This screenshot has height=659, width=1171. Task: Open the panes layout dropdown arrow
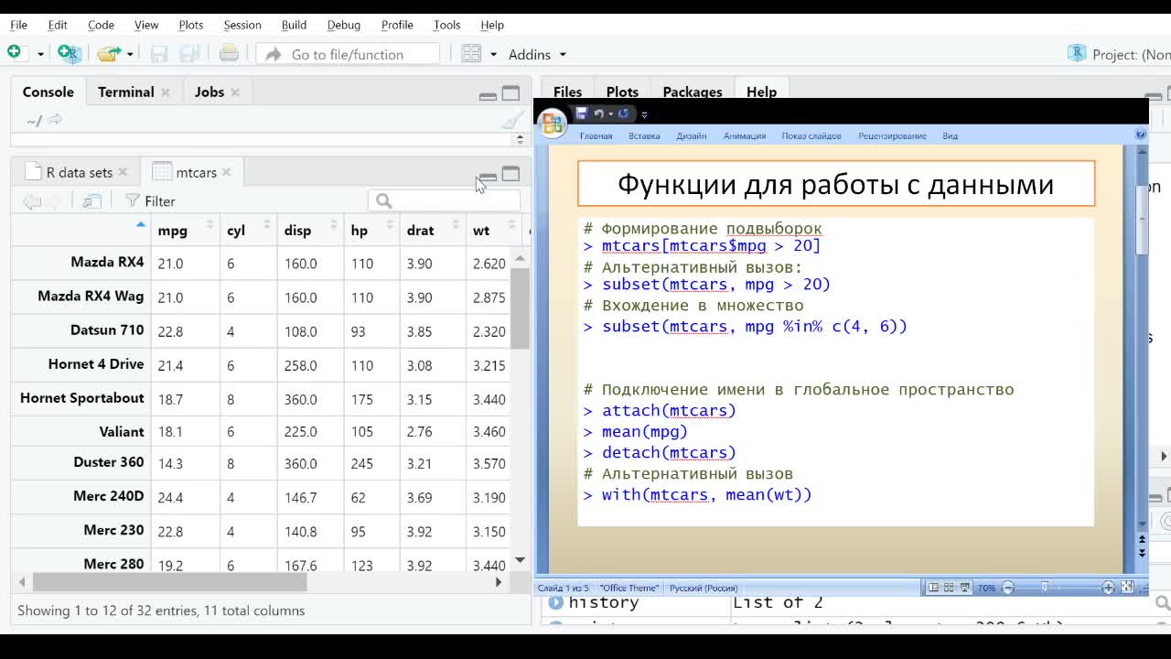(x=493, y=54)
